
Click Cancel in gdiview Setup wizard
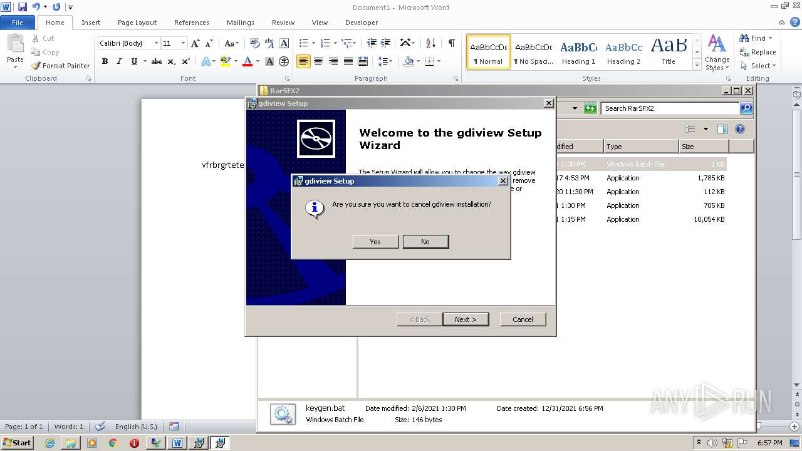coord(523,319)
